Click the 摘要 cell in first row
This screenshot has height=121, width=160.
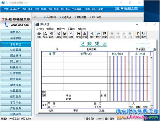pyautogui.click(x=52, y=59)
